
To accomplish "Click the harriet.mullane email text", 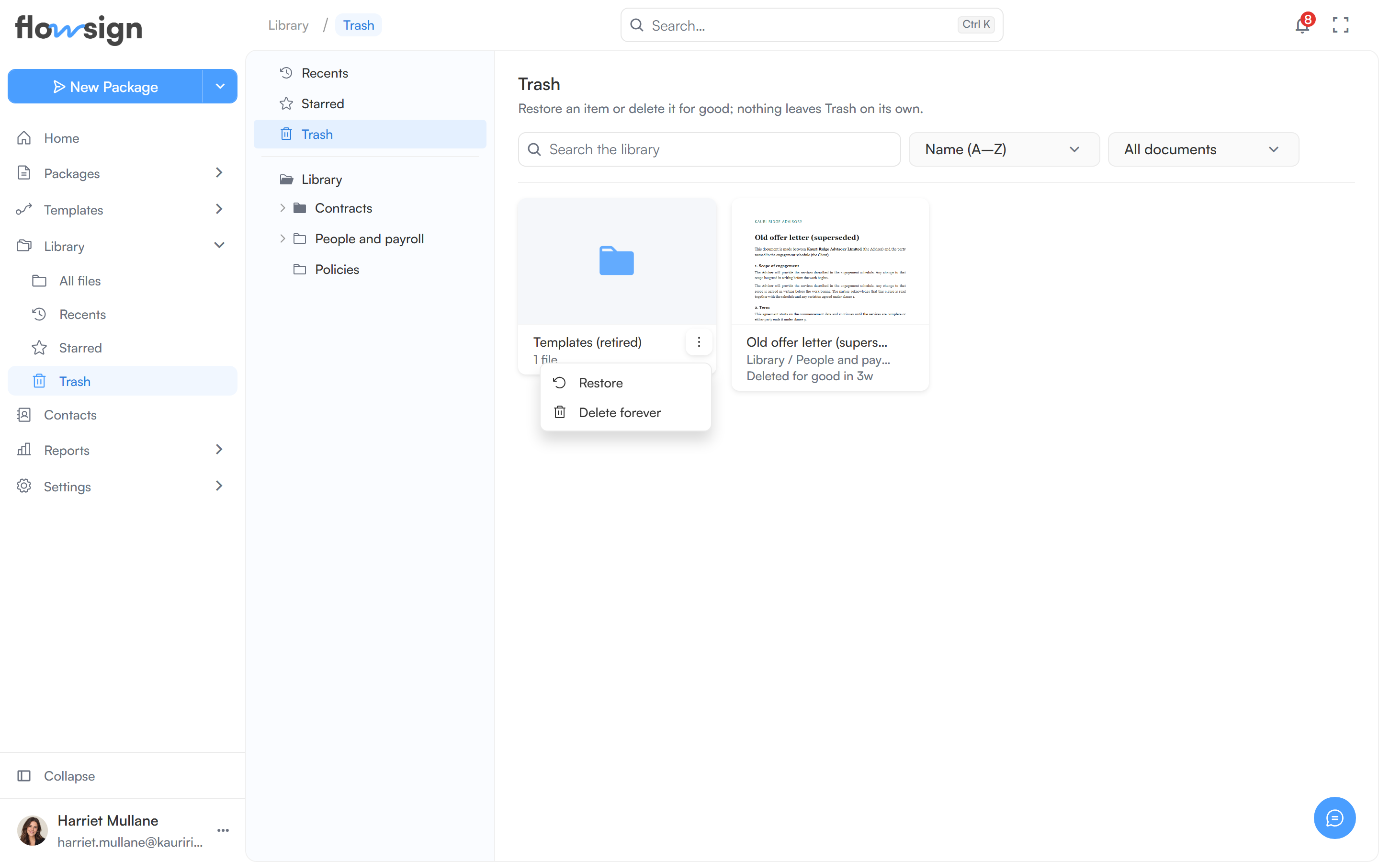I will pyautogui.click(x=131, y=842).
